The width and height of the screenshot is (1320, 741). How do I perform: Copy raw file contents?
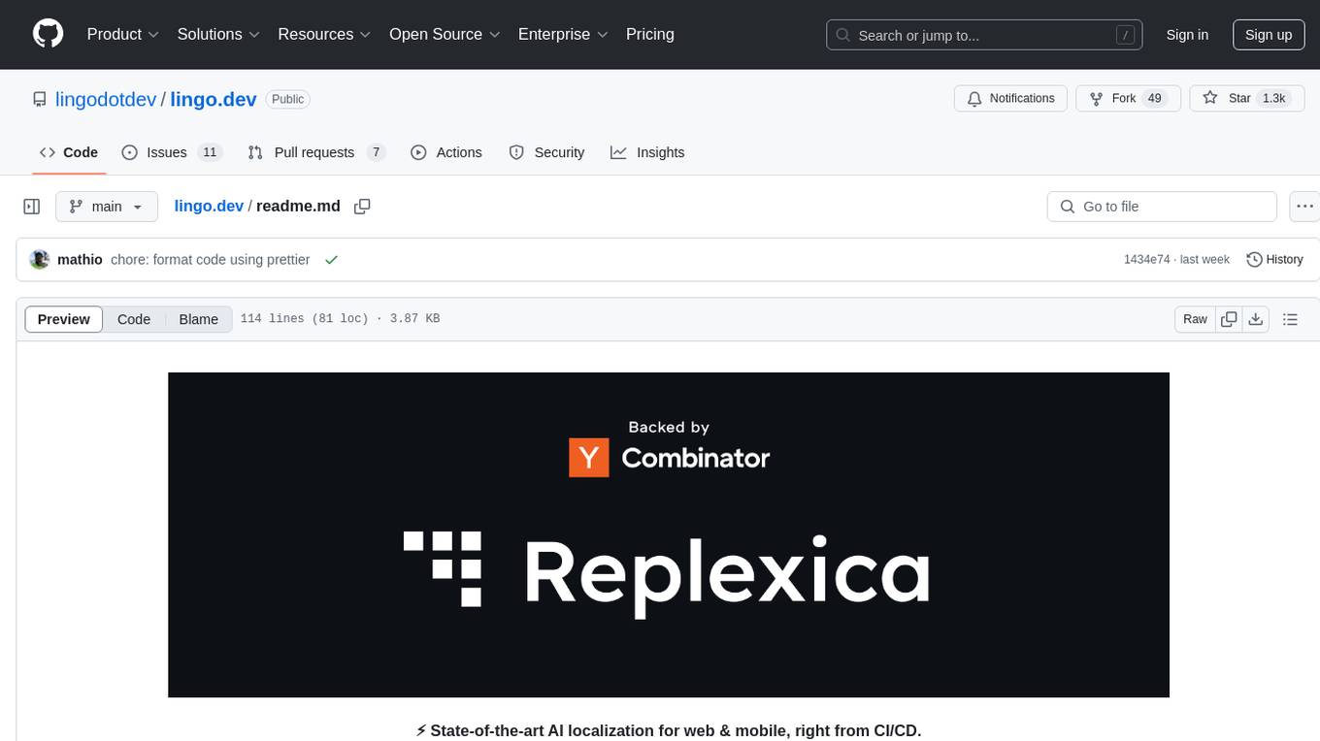point(1230,319)
